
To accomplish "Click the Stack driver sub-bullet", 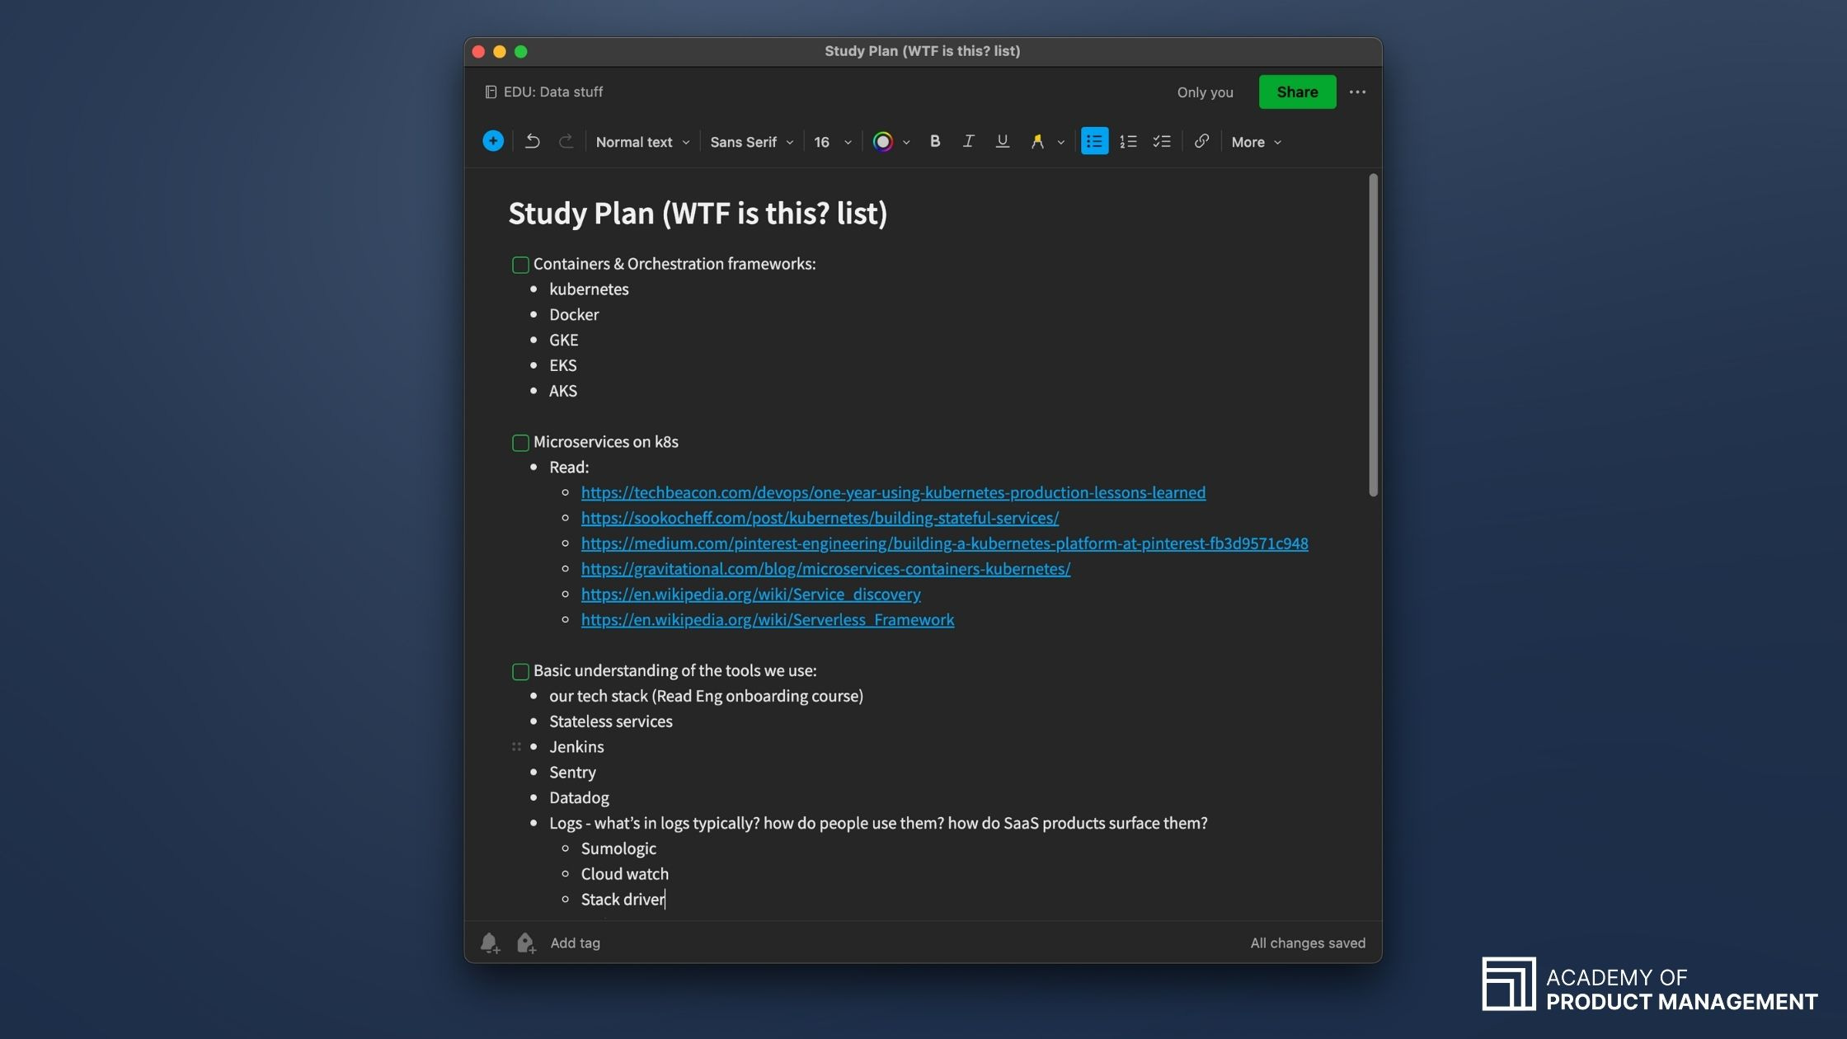I will point(623,900).
